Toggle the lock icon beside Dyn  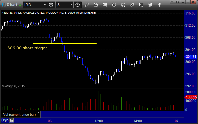[x=11, y=120]
